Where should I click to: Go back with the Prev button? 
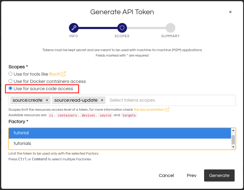tap(191, 175)
